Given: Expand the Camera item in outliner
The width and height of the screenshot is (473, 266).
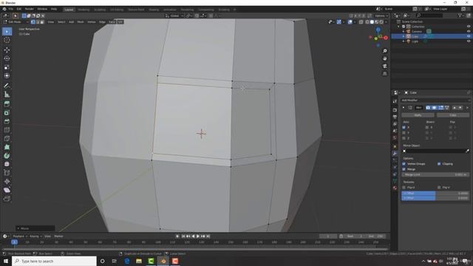Looking at the screenshot, I should [x=404, y=31].
